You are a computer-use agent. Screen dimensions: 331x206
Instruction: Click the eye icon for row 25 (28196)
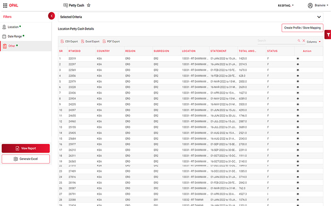tap(298, 182)
